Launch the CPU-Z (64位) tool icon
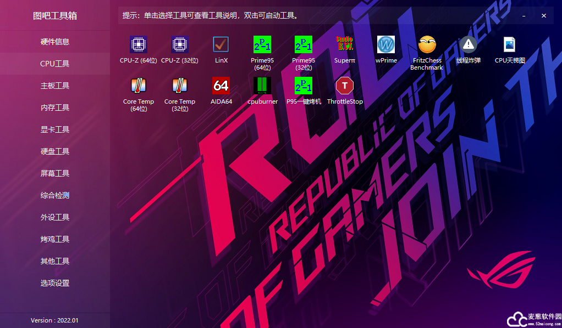This screenshot has height=328, width=562. 139,45
